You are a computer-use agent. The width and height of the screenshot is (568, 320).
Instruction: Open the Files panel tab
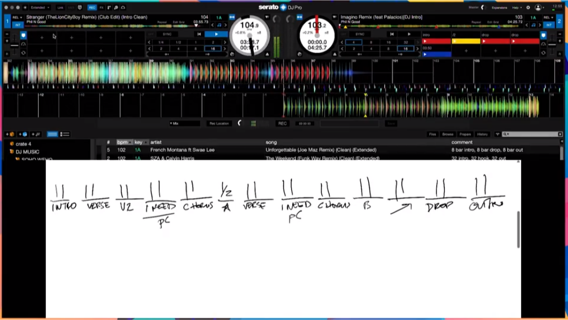click(x=433, y=134)
